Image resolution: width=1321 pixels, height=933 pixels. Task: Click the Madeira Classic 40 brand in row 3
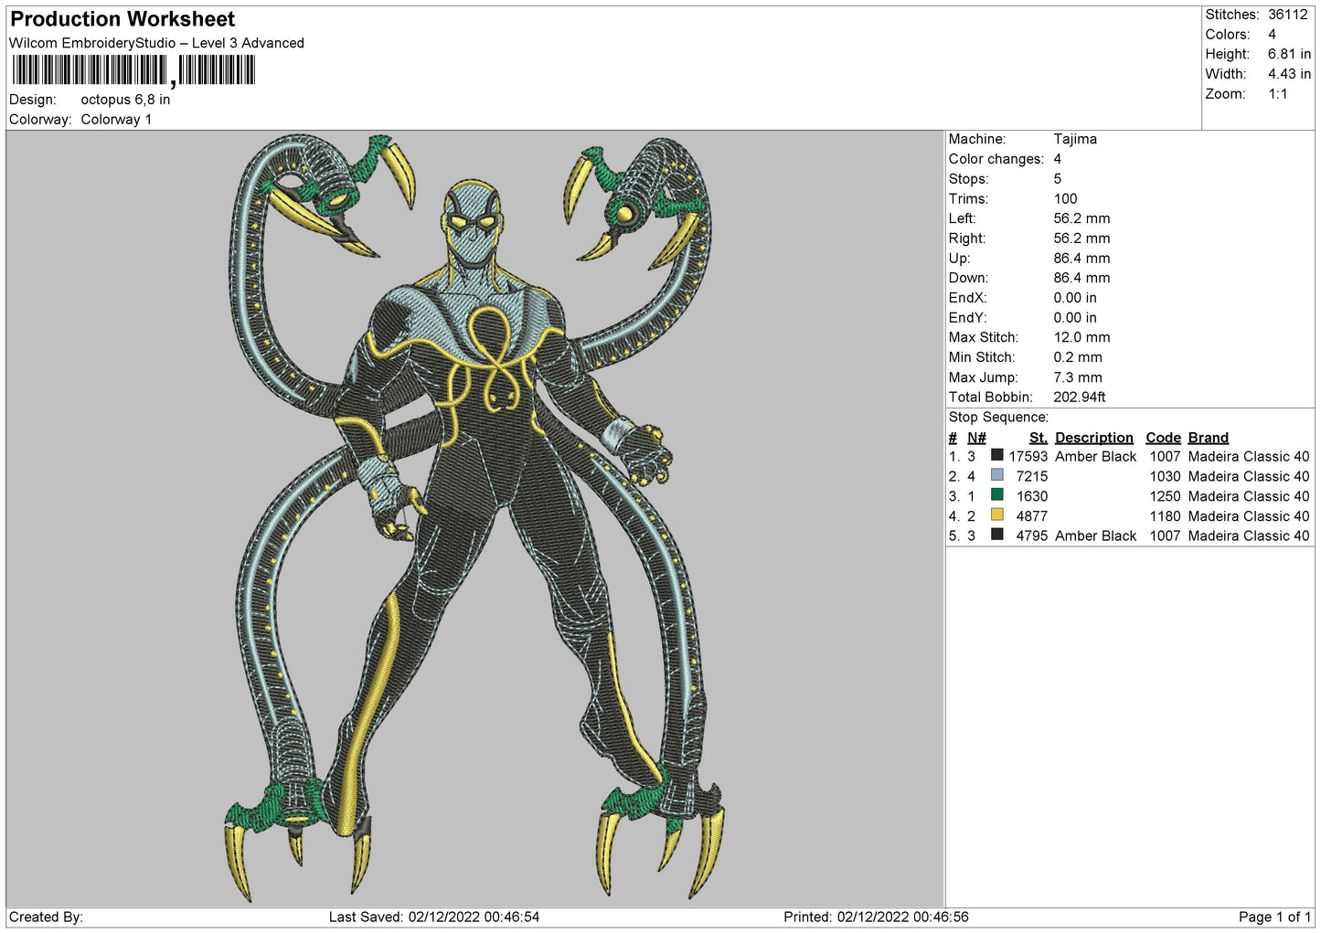coord(1249,496)
